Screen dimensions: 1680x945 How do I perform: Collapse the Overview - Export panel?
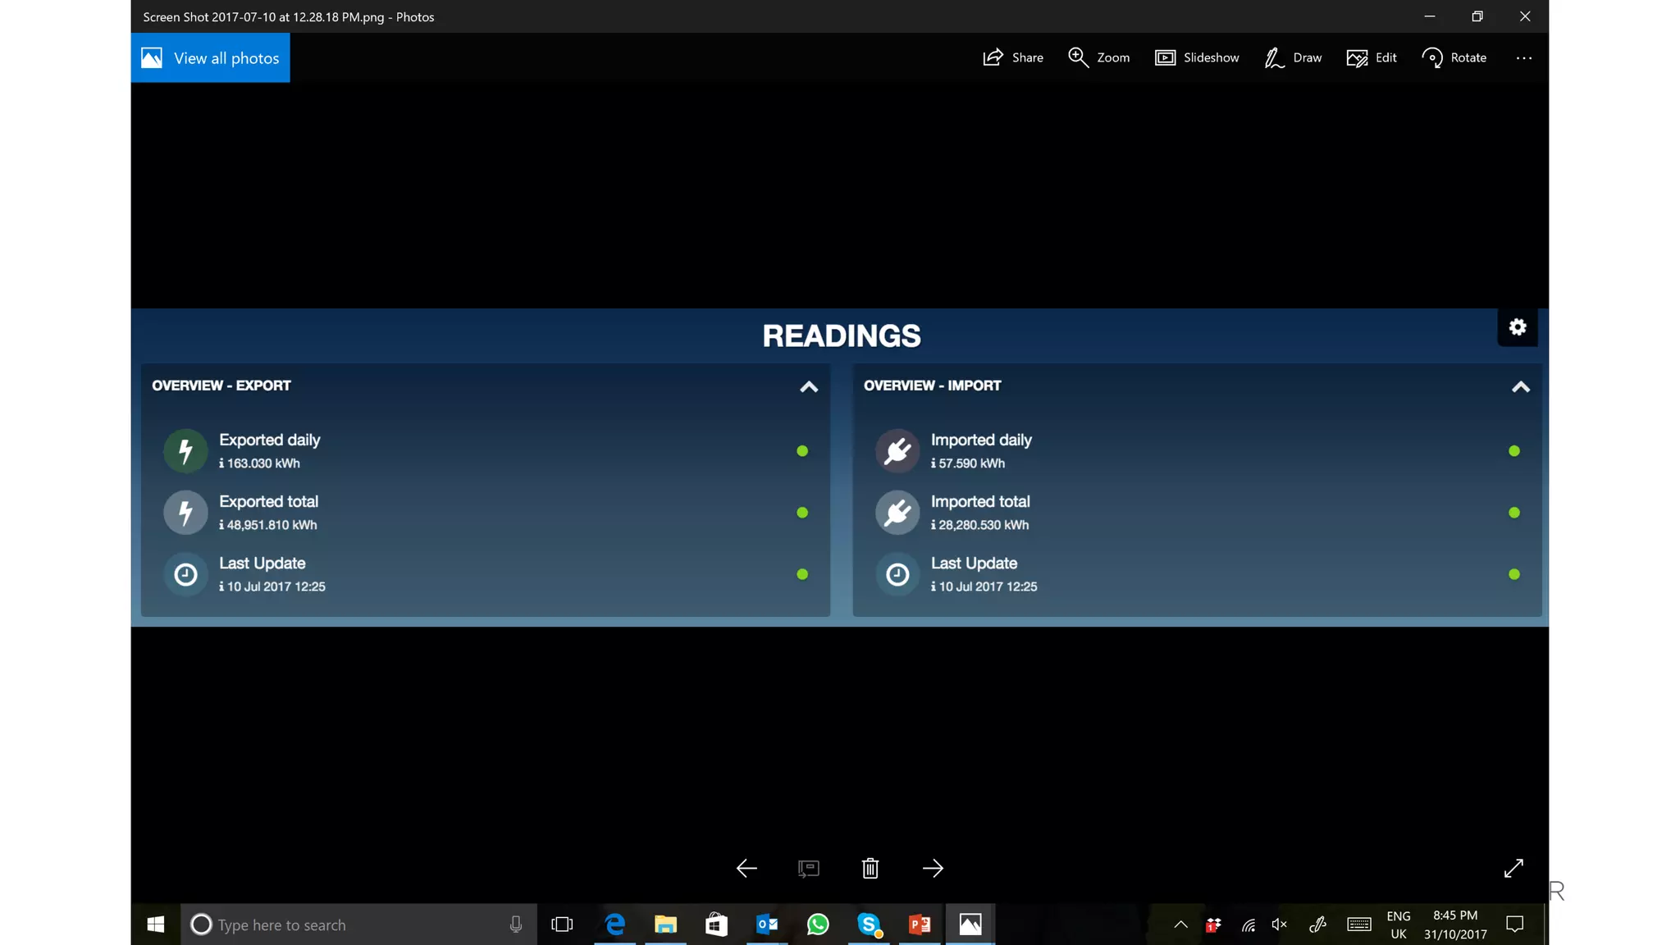click(809, 387)
